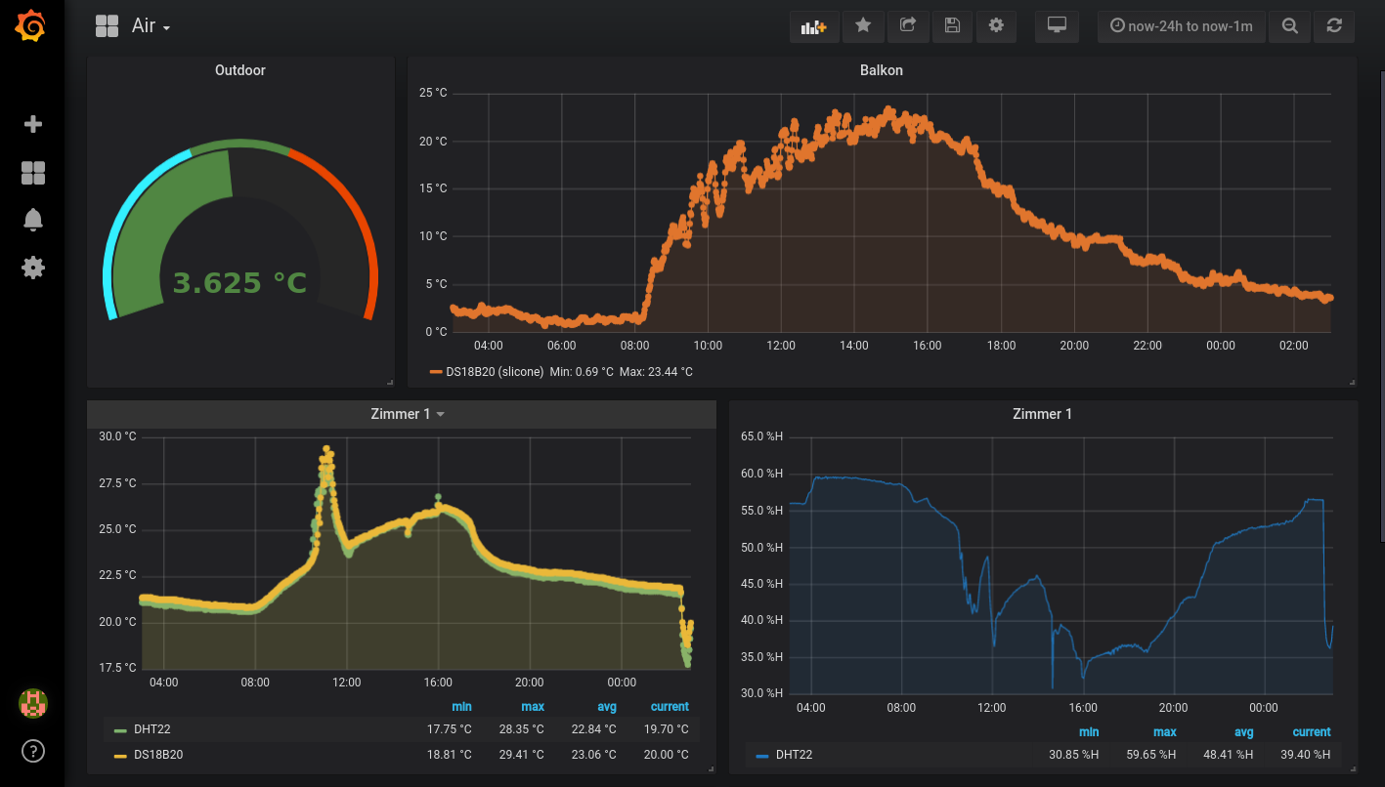The width and height of the screenshot is (1385, 787).
Task: Click the yellow DS18B20 legend color swatch
Action: click(x=120, y=756)
